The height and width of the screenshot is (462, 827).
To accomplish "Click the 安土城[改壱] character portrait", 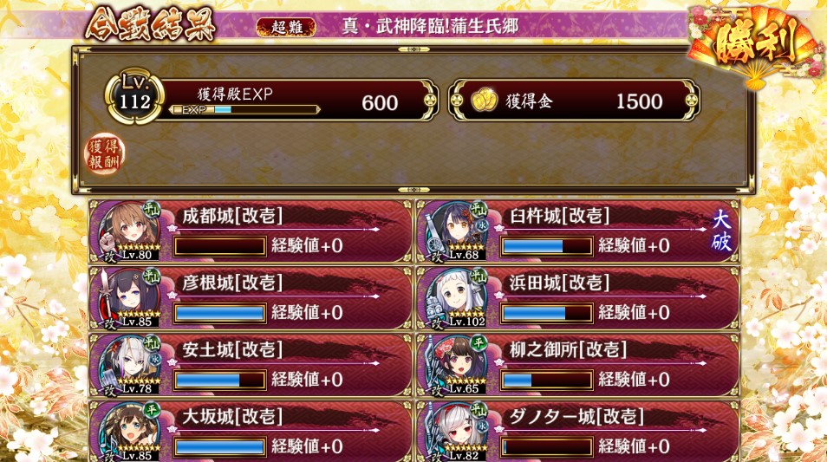I will (x=130, y=365).
